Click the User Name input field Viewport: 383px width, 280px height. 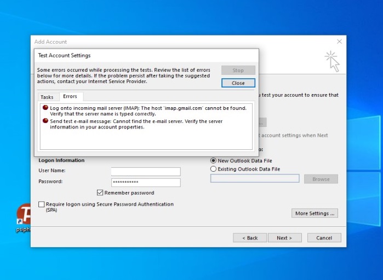pyautogui.click(x=146, y=171)
